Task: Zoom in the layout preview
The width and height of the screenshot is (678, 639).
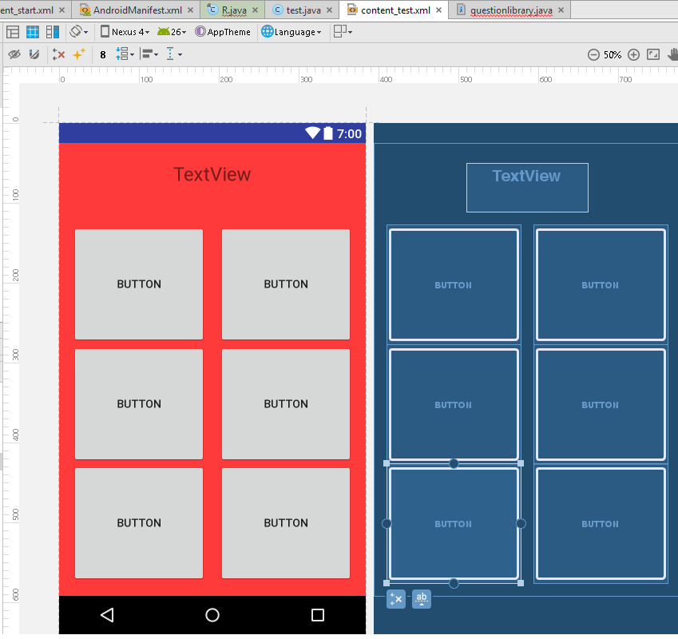Action: click(633, 55)
